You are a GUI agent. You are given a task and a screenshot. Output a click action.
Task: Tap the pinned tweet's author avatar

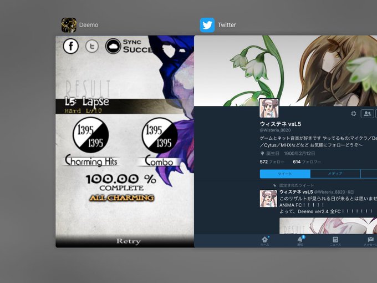[x=268, y=199]
